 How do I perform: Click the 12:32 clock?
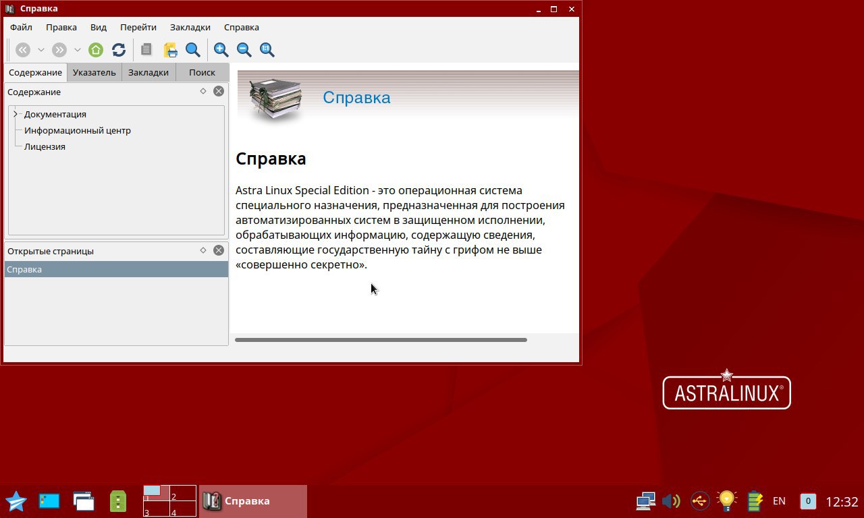[x=842, y=502]
